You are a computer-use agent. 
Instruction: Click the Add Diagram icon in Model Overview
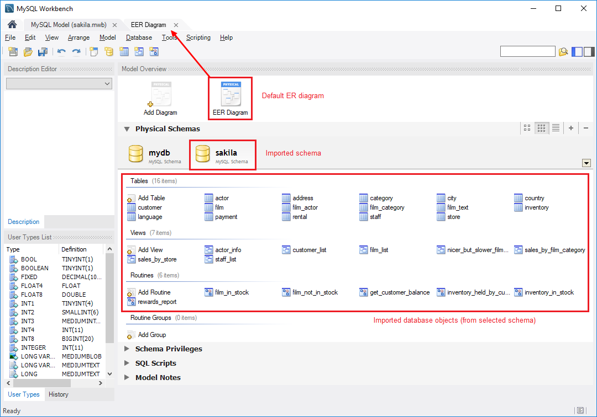coord(160,98)
